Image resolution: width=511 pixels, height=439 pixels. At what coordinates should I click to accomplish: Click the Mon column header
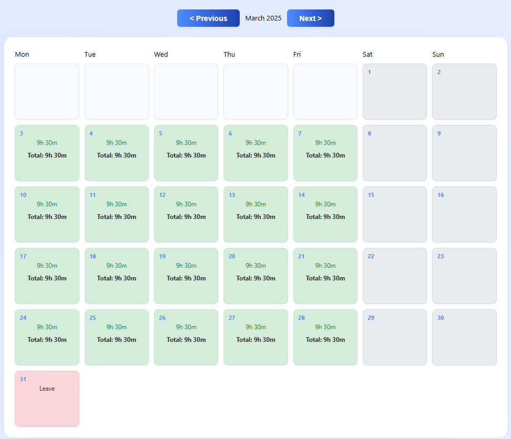22,54
